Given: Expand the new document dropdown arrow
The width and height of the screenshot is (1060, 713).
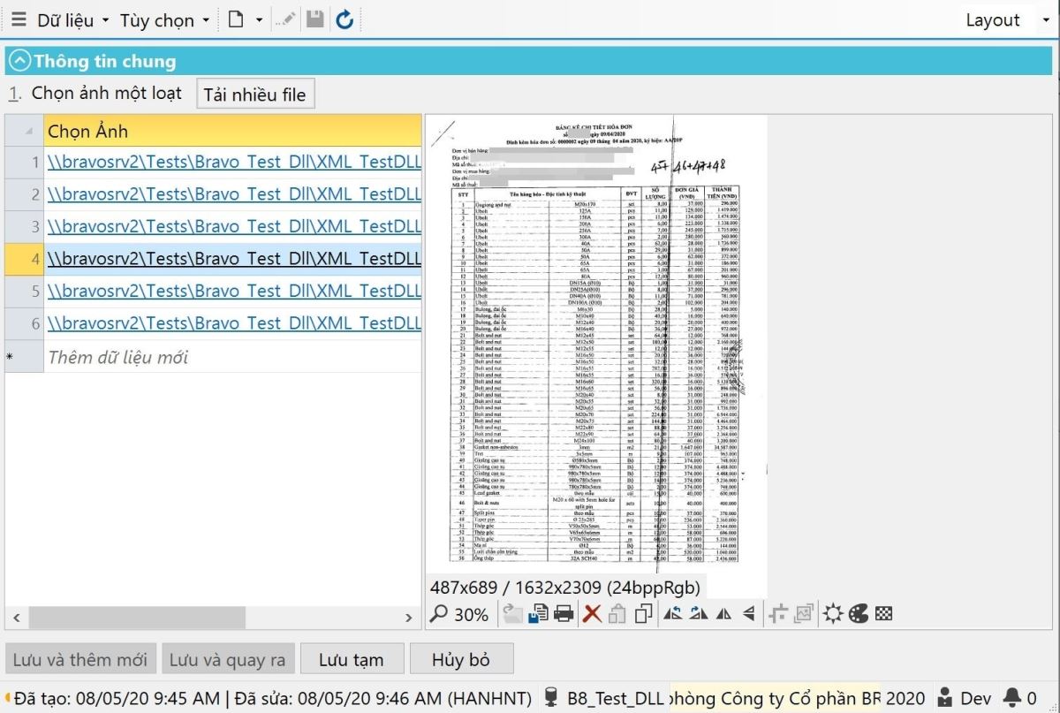Looking at the screenshot, I should [x=259, y=19].
